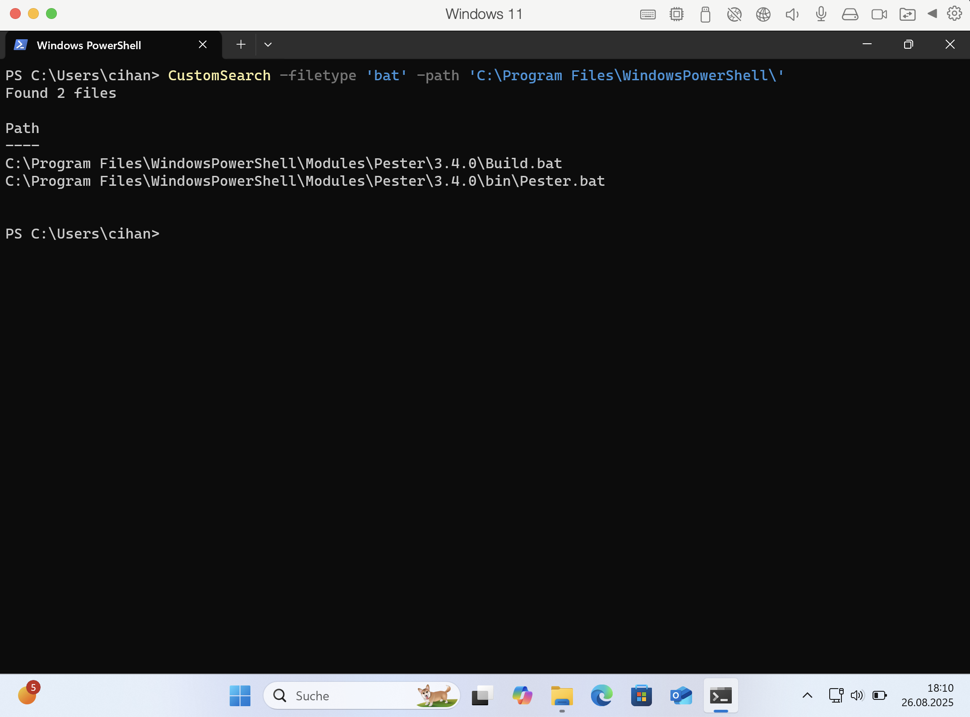Open File Explorer from taskbar

coord(562,696)
